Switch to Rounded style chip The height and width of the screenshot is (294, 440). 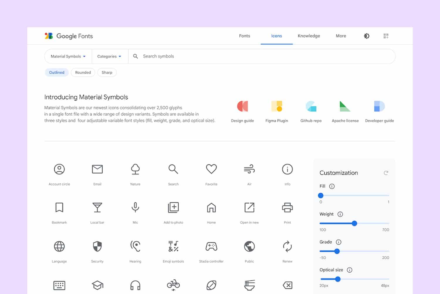tap(83, 73)
